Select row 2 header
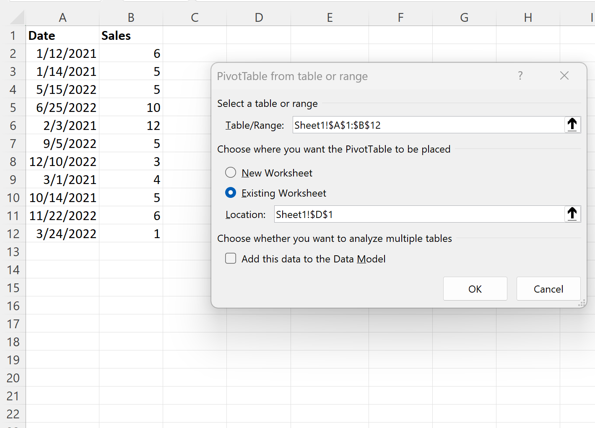 click(x=13, y=53)
